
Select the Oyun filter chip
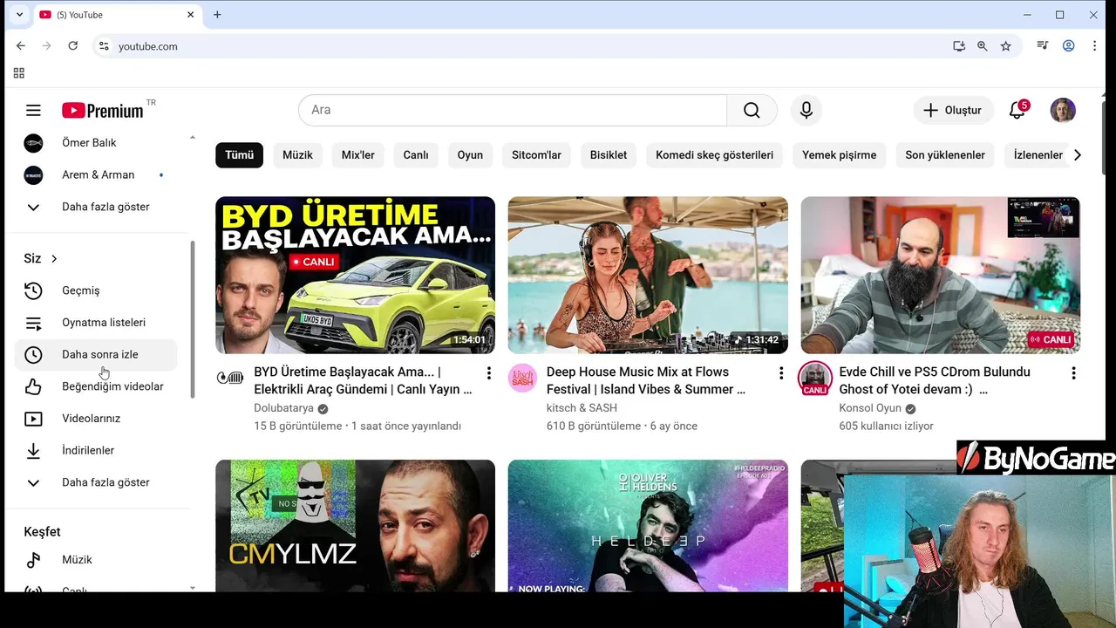click(470, 155)
